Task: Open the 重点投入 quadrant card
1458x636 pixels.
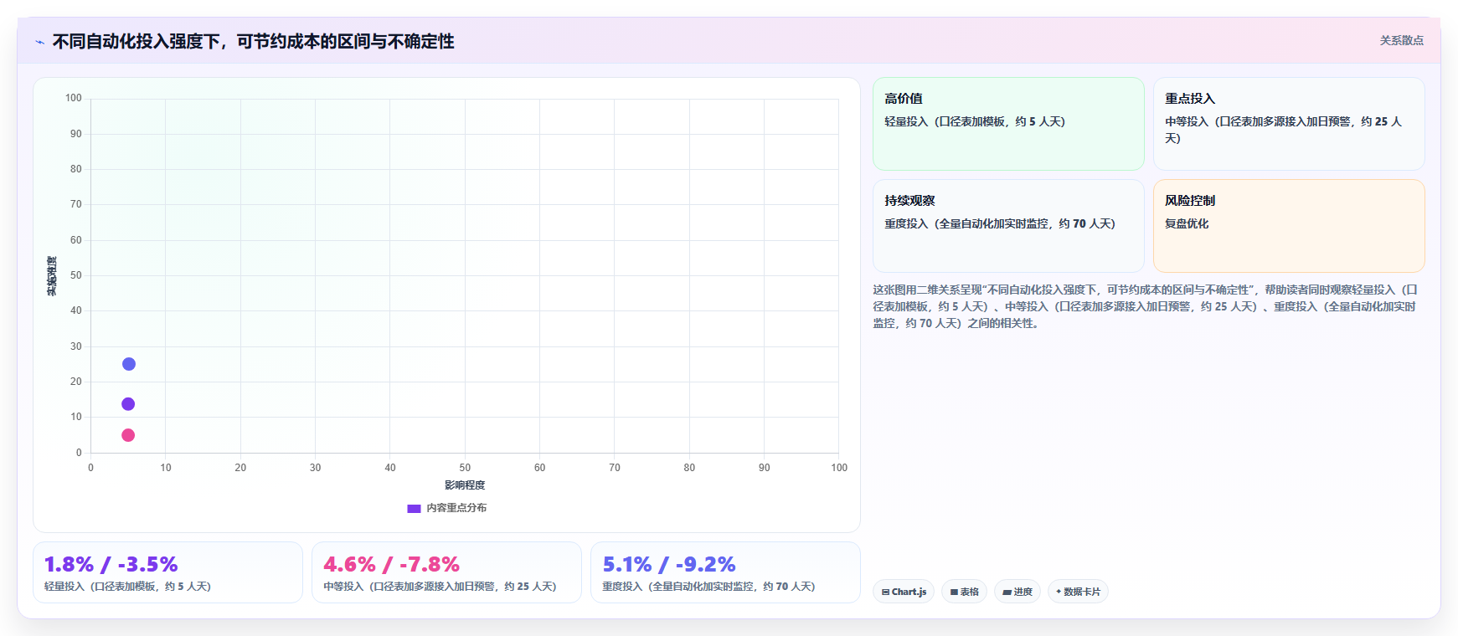Action: pos(1289,124)
